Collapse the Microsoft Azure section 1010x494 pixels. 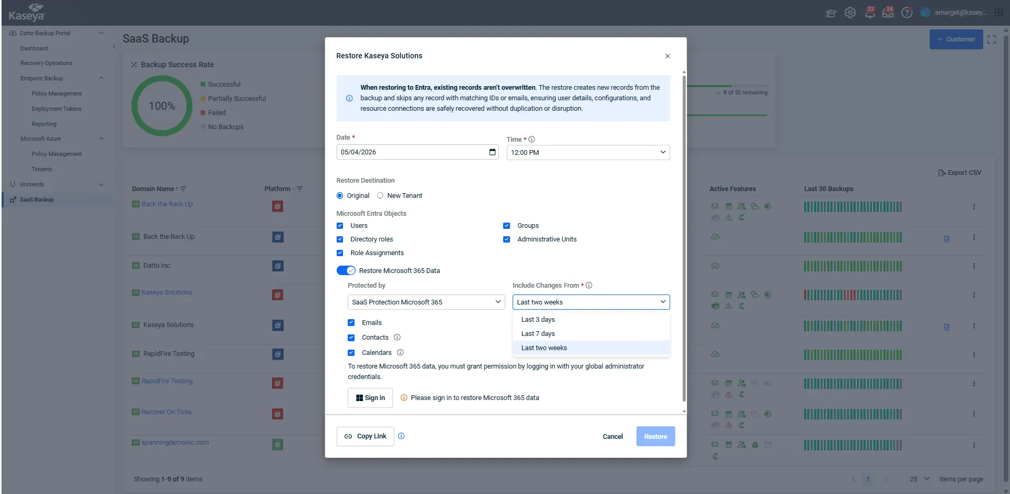click(101, 139)
